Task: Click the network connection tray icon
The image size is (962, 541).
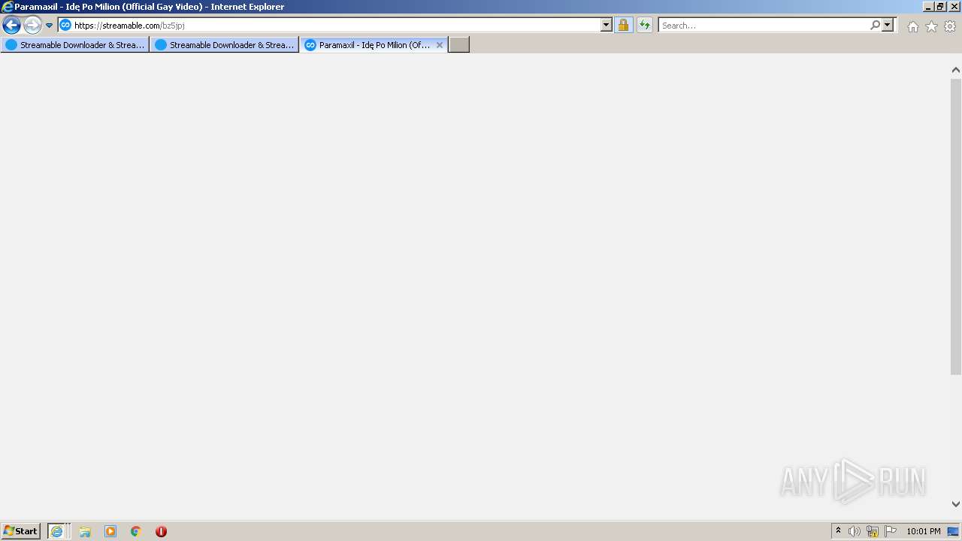Action: tap(873, 531)
